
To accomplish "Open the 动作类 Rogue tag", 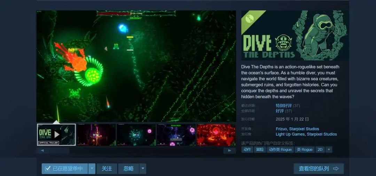I will pos(280,150).
